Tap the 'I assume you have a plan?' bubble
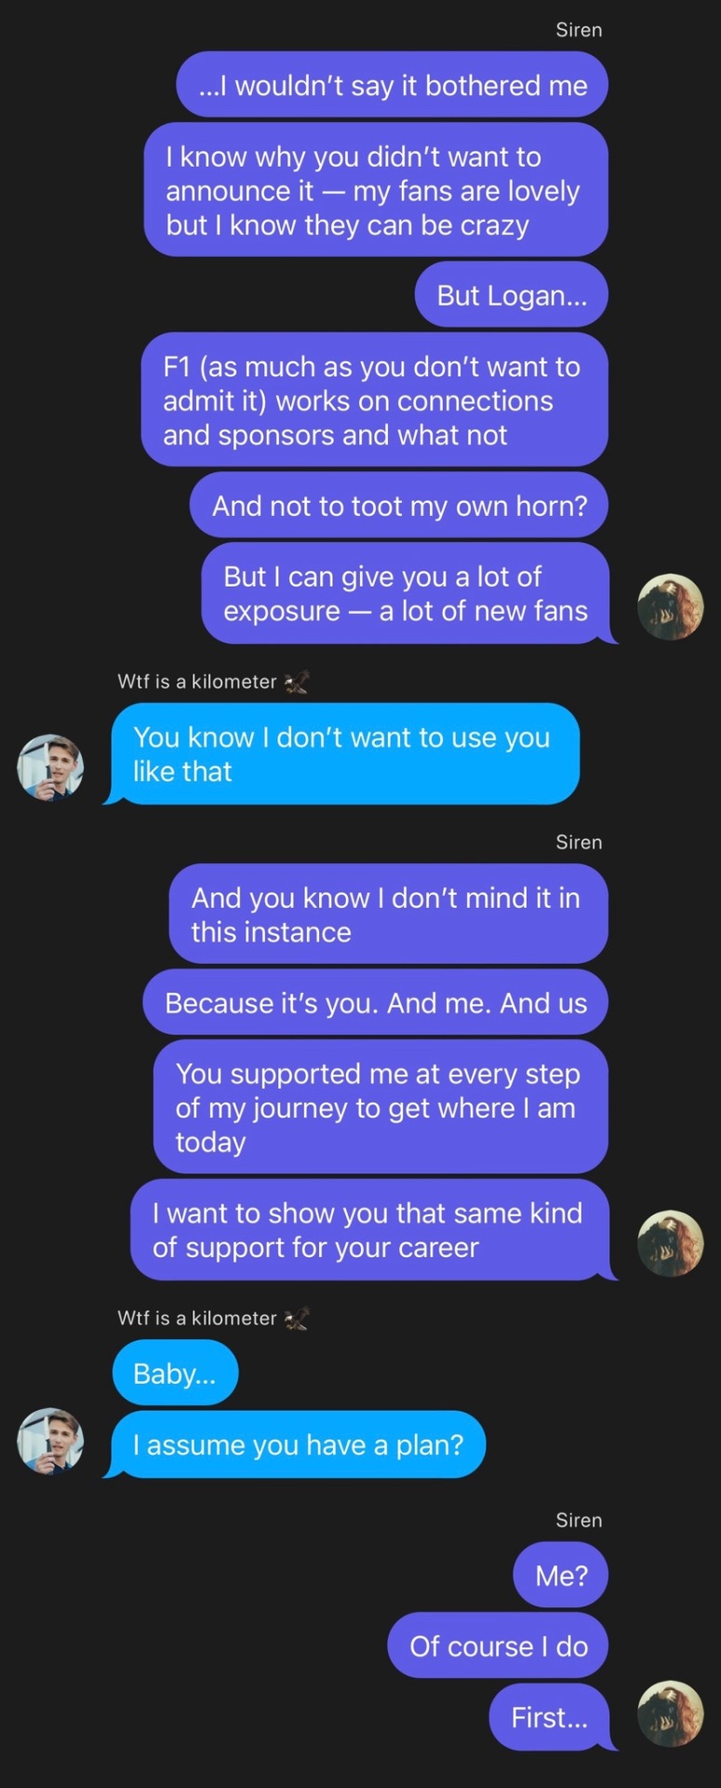The width and height of the screenshot is (721, 1788). click(x=296, y=1444)
